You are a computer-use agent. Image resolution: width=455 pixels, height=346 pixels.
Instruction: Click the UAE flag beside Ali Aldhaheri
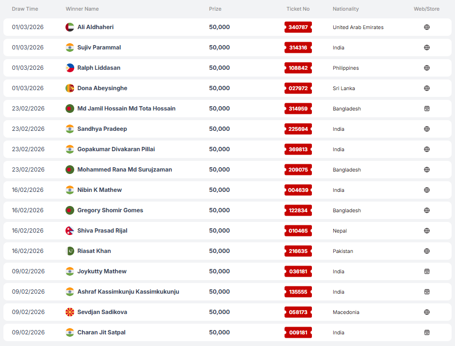click(x=70, y=27)
